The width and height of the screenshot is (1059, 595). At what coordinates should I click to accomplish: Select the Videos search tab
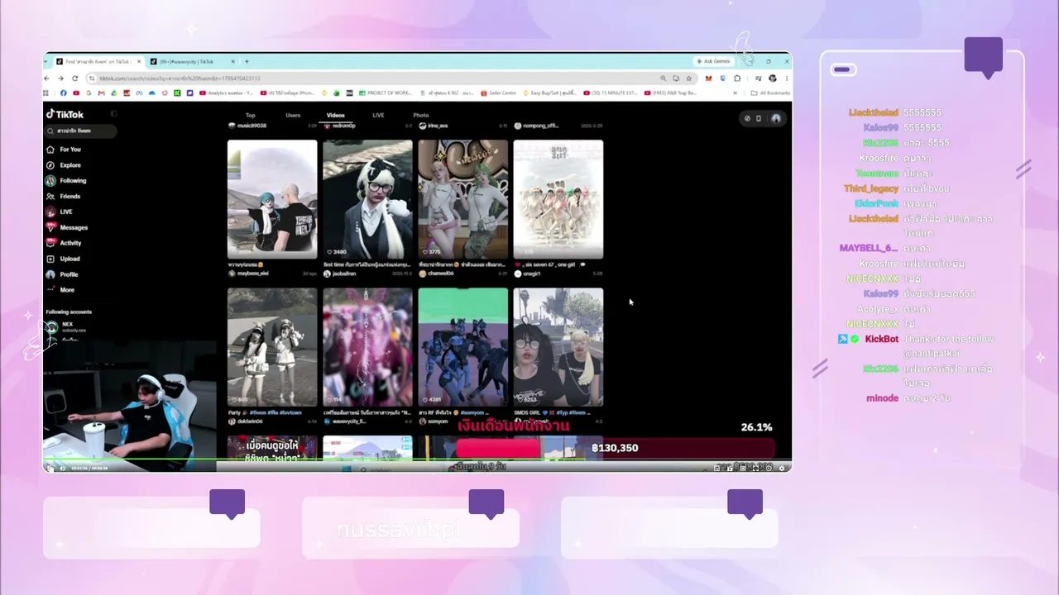[x=335, y=116]
